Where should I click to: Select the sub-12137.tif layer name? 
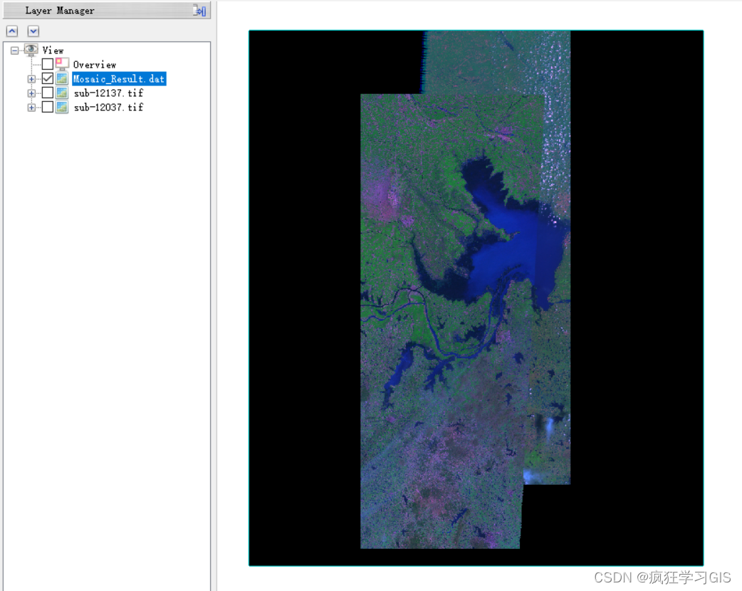click(108, 93)
